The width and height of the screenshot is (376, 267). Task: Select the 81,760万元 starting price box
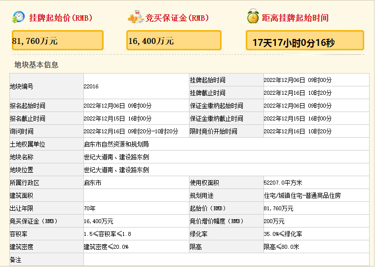[x=58, y=40]
